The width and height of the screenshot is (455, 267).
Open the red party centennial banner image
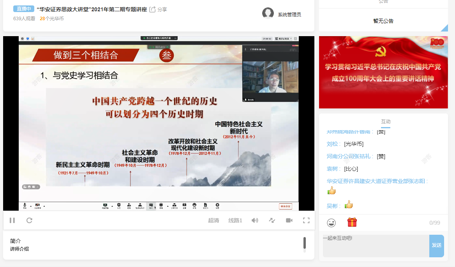pos(383,72)
